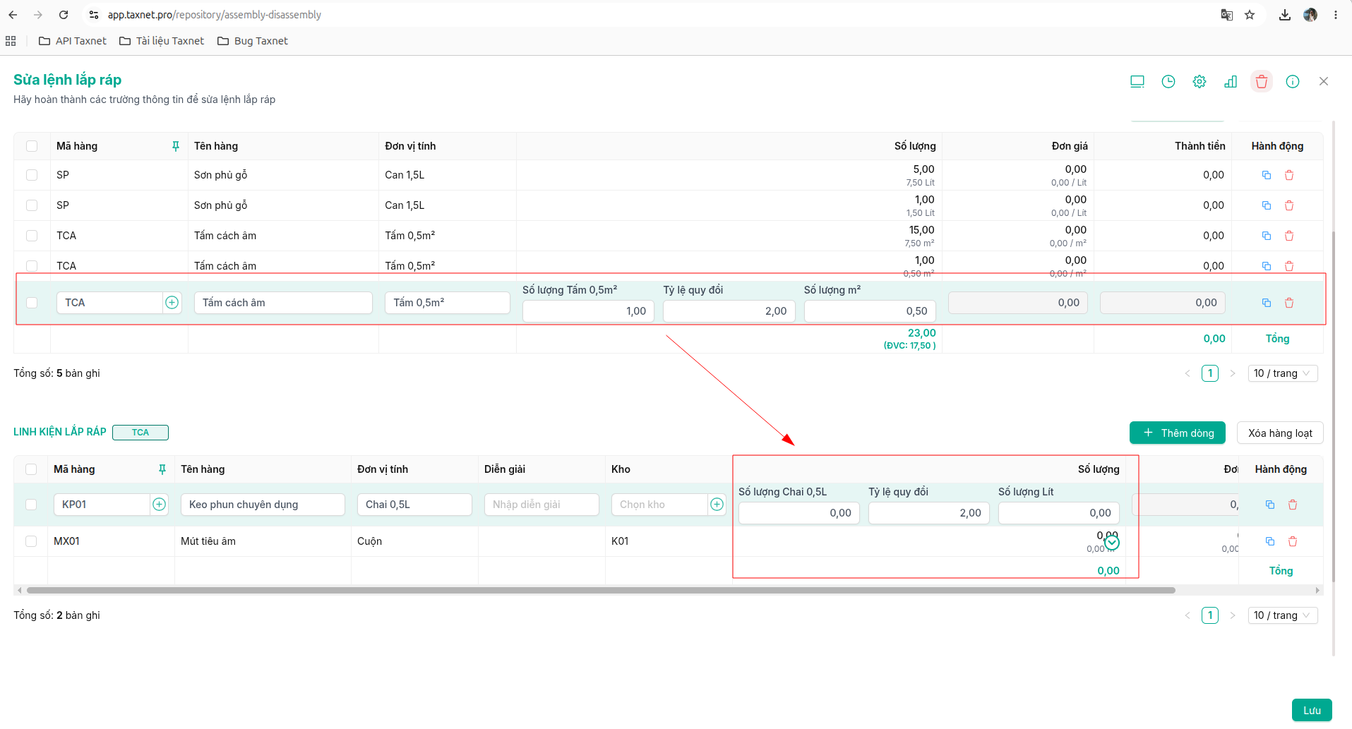Open the info circle icon
The image size is (1352, 729).
pyautogui.click(x=1292, y=82)
